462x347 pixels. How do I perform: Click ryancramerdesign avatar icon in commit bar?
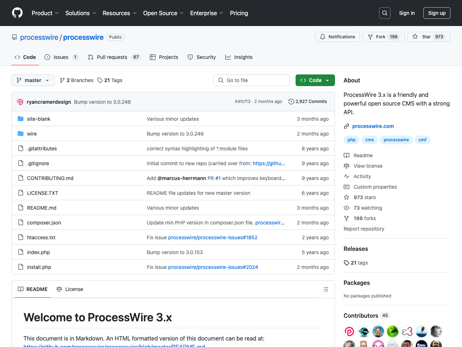[x=21, y=102]
